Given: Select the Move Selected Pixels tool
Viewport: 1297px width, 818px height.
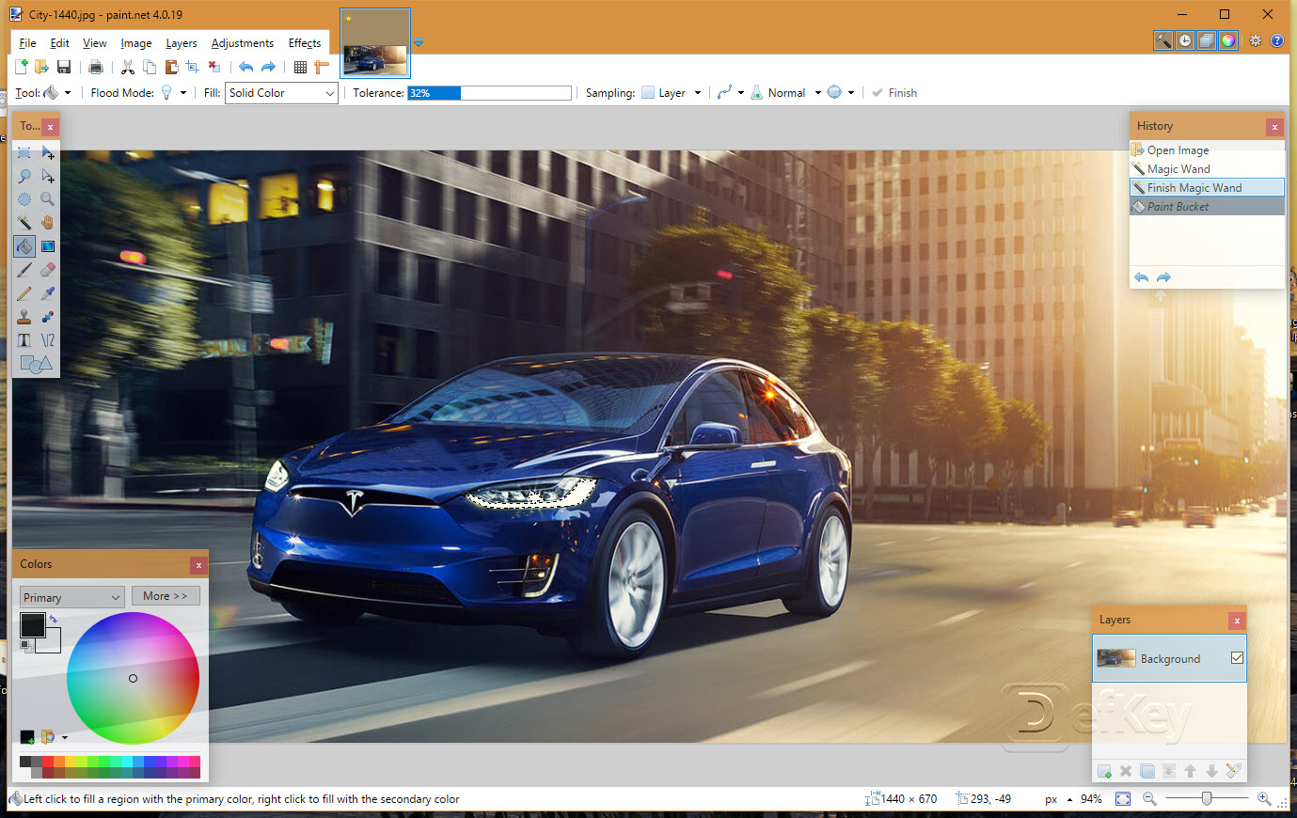Looking at the screenshot, I should pyautogui.click(x=48, y=152).
